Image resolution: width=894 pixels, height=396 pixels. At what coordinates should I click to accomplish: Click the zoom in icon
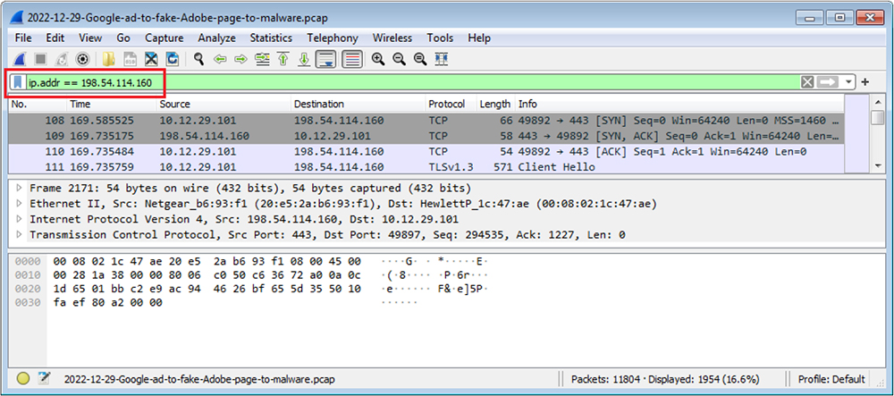click(x=378, y=59)
